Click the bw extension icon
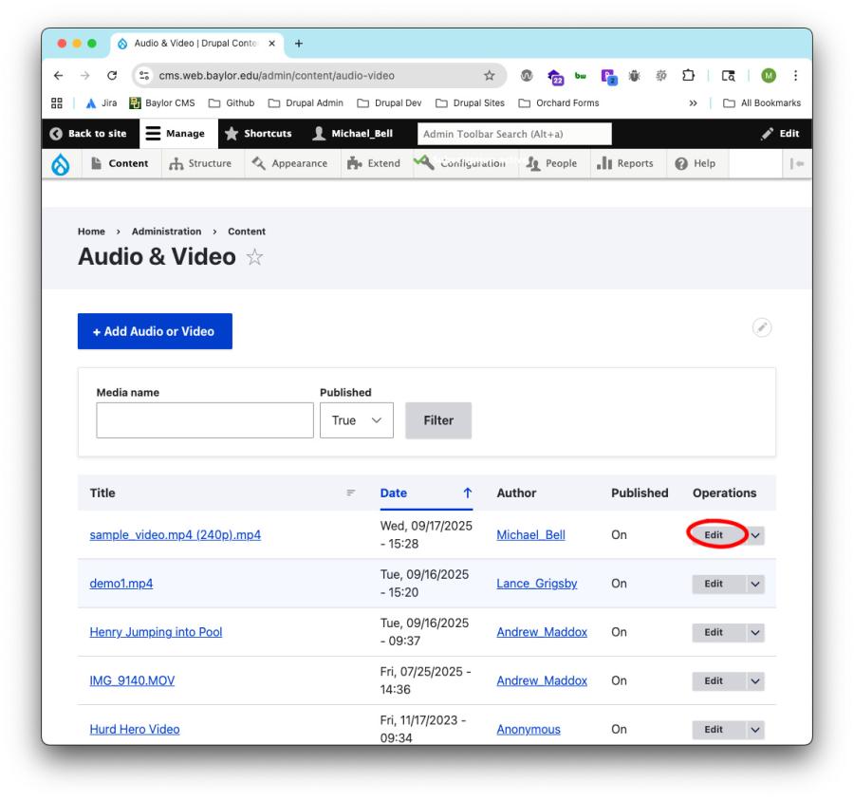This screenshot has width=854, height=800. pos(581,76)
